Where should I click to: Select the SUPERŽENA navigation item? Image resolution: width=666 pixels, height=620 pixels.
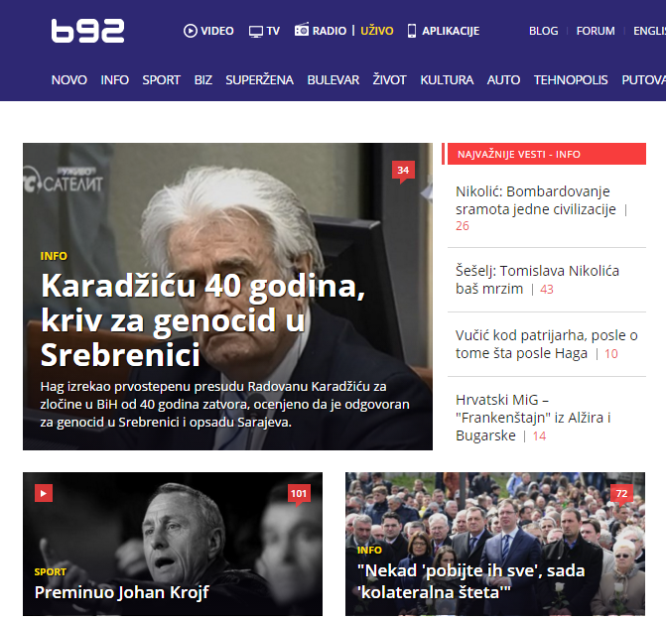coord(259,79)
